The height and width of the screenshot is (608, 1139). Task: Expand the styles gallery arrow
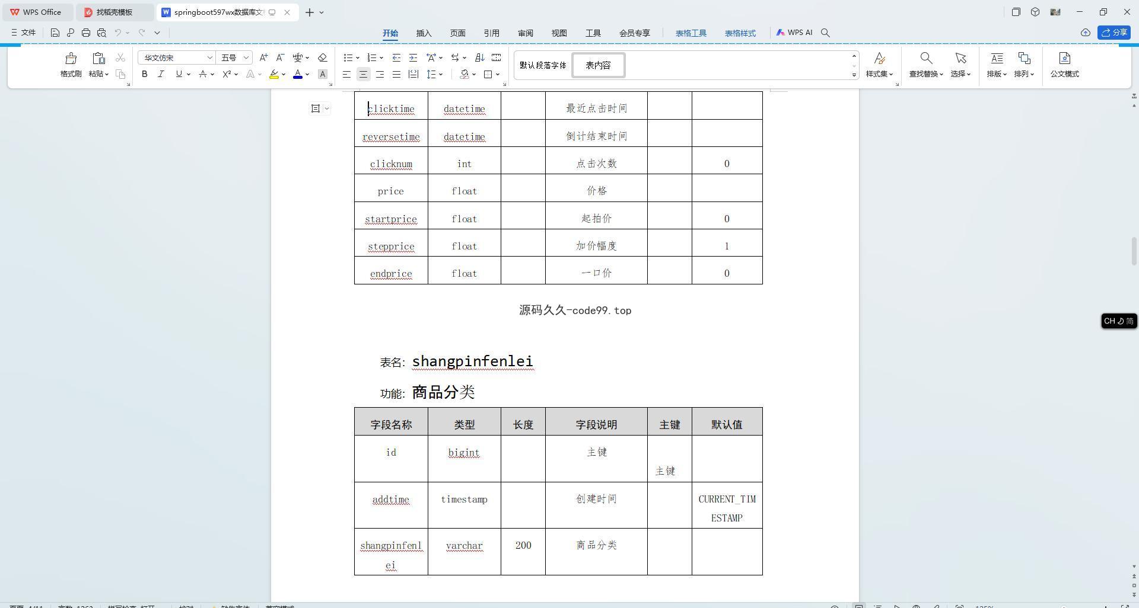(854, 75)
